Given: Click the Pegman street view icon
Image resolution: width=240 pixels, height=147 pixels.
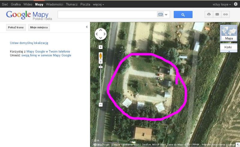Looking at the screenshot, I should (101, 56).
